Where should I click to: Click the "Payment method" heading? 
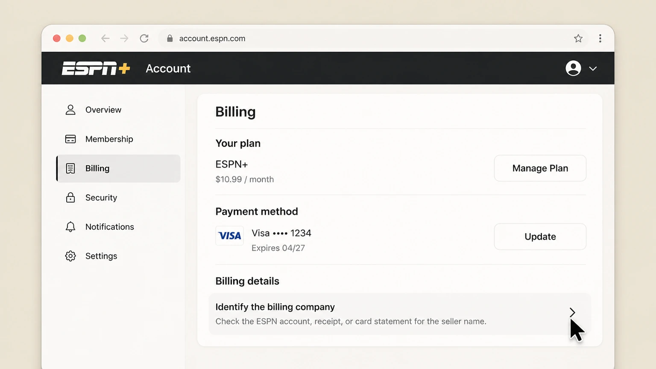coord(257,211)
